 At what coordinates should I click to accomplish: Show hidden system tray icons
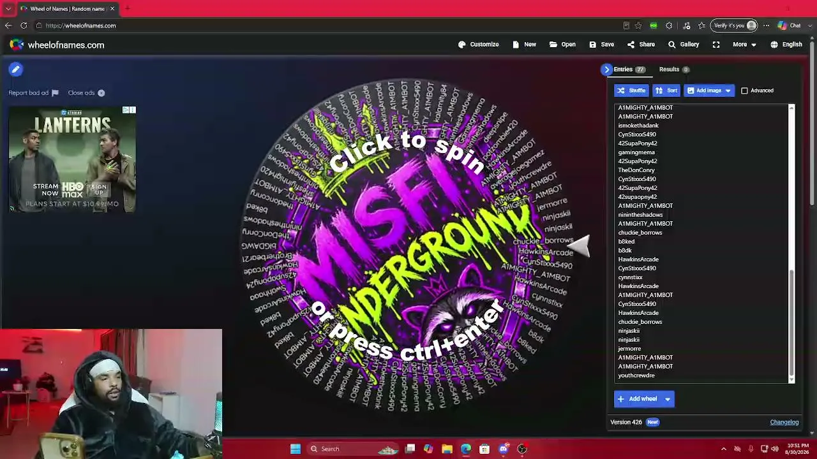pyautogui.click(x=724, y=449)
